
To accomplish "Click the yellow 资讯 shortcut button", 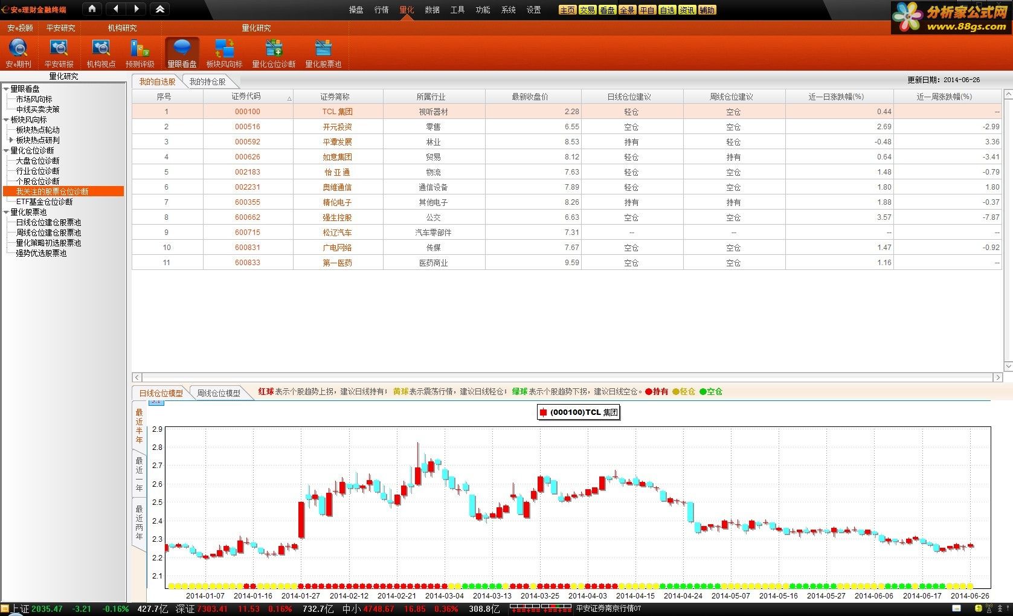I will click(687, 10).
